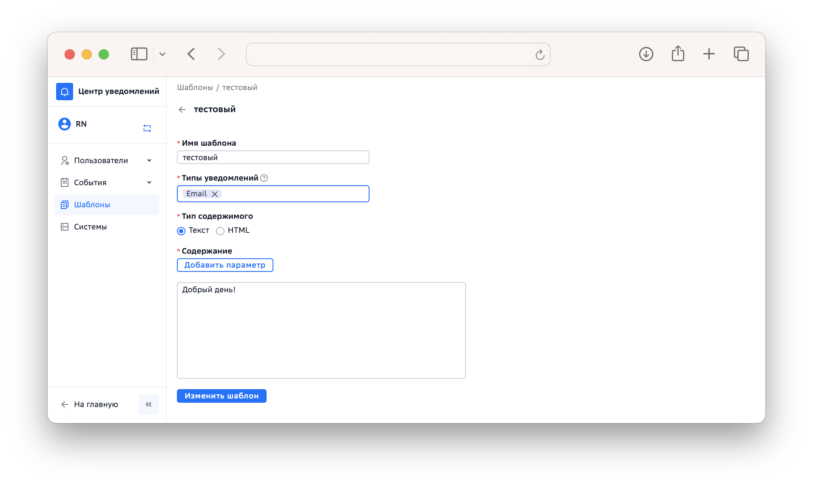Go forward with browser forward arrow
The width and height of the screenshot is (813, 486).
(221, 54)
